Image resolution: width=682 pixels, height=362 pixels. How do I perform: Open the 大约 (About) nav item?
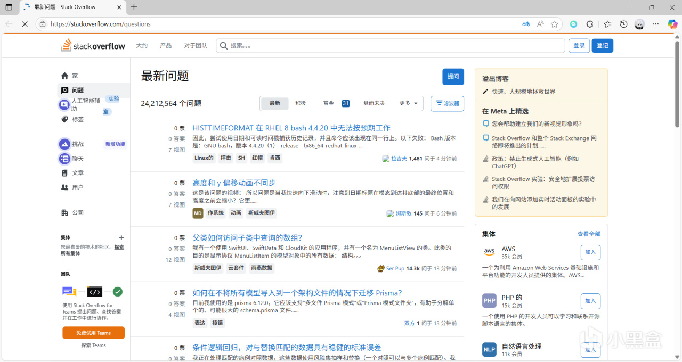[142, 46]
